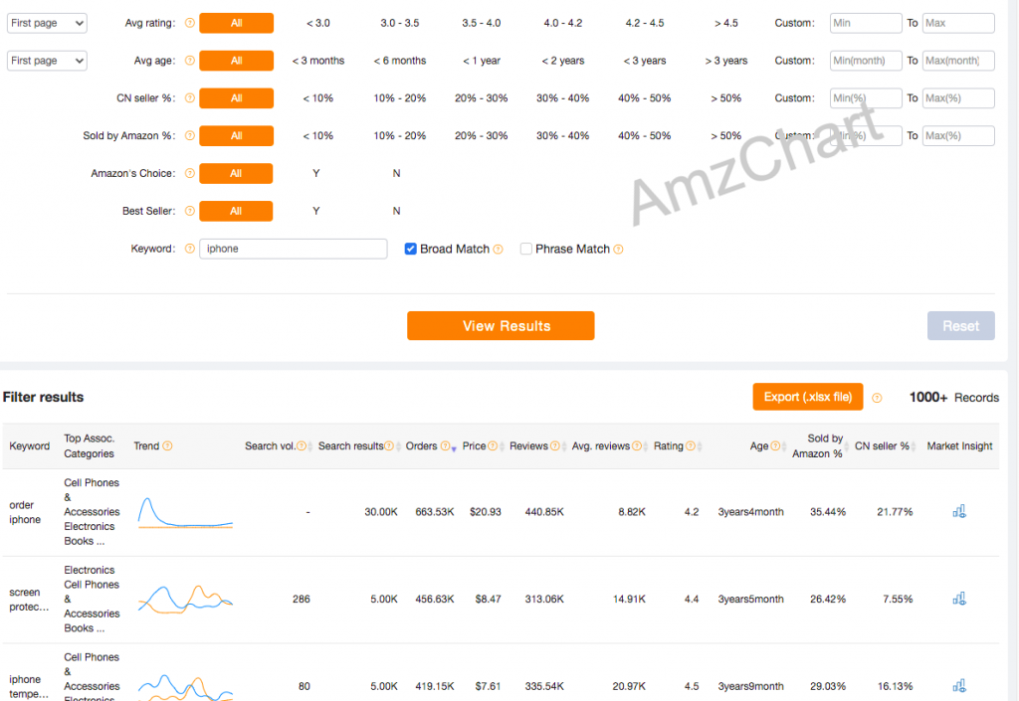Click CN seller % custom Max(%) field
Image resolution: width=1019 pixels, height=701 pixels.
tap(958, 98)
